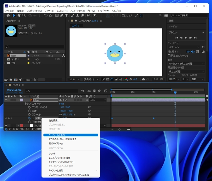Hide the obj.ai layer eye toggle
Image resolution: width=212 pixels, height=181 pixels.
click(6, 100)
